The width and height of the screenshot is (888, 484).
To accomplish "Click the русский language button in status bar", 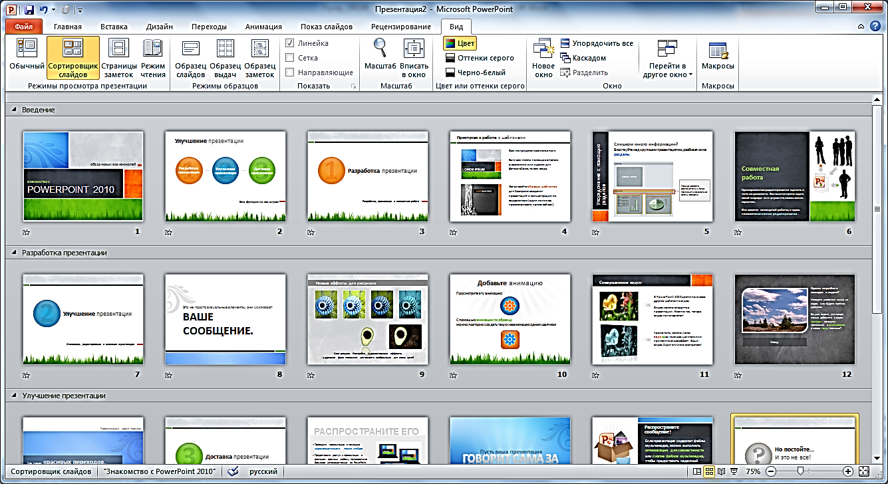I will (264, 471).
